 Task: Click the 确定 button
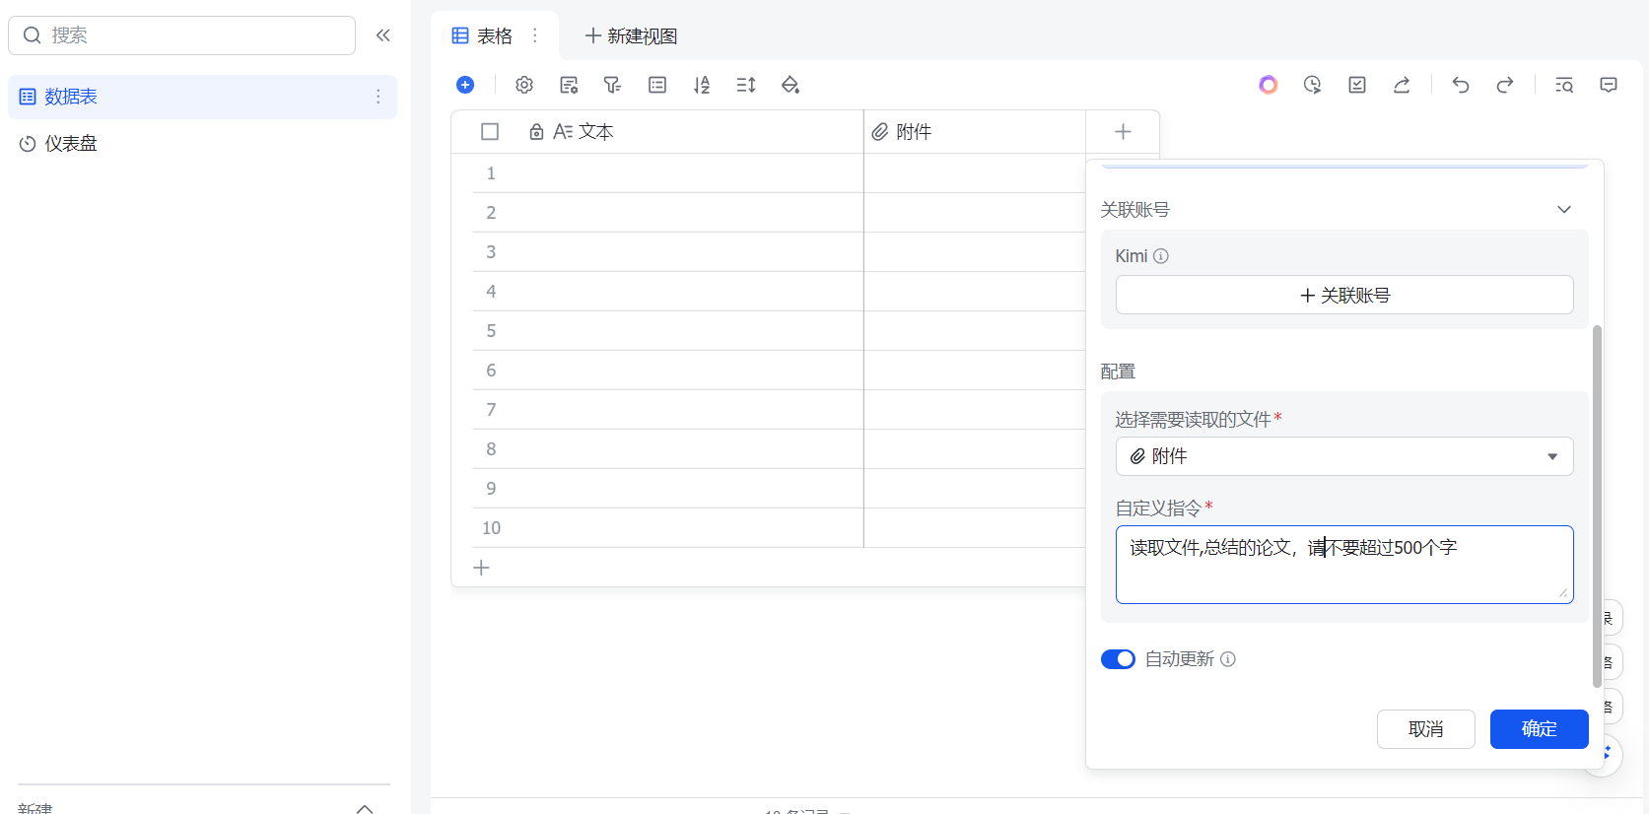click(1539, 729)
